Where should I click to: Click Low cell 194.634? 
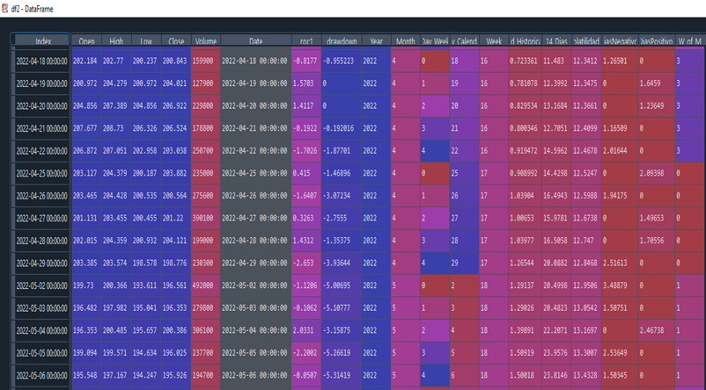(x=146, y=353)
